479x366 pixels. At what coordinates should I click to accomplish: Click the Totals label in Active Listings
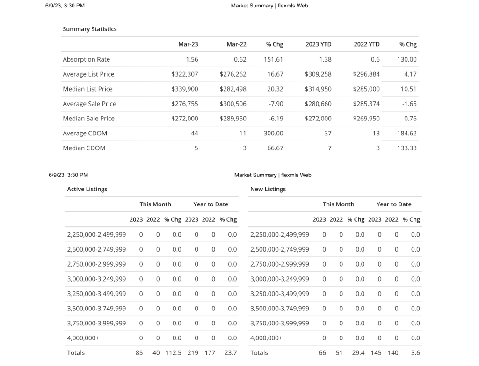tap(76, 353)
